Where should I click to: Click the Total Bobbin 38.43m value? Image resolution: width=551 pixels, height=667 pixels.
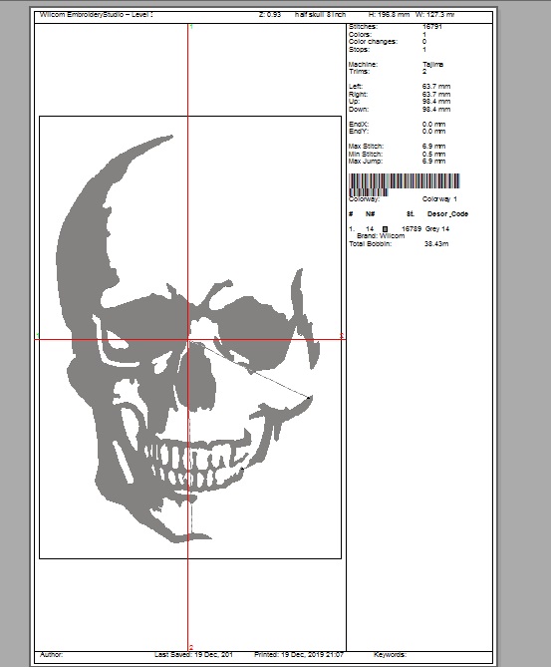tap(436, 243)
